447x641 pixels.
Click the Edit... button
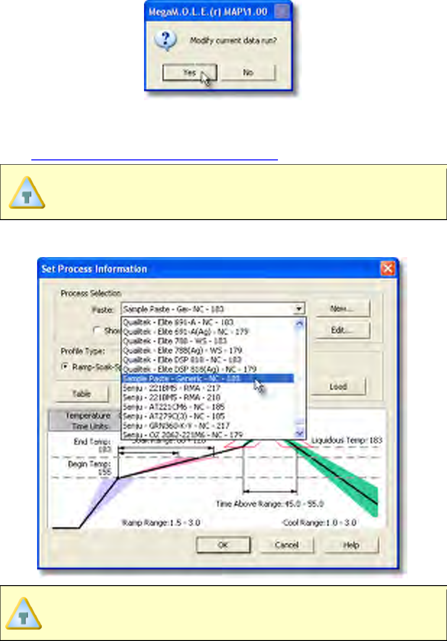point(342,330)
